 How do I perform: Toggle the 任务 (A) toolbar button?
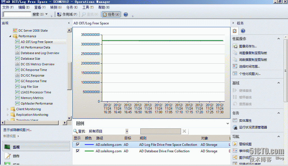[111, 14]
